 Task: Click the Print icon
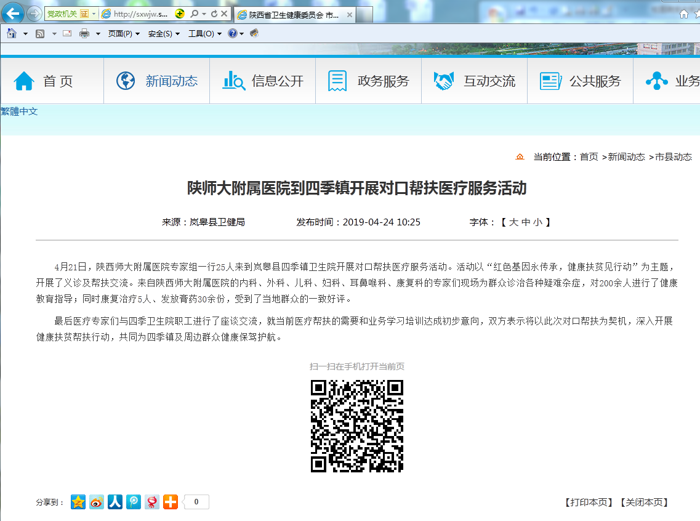[x=84, y=33]
